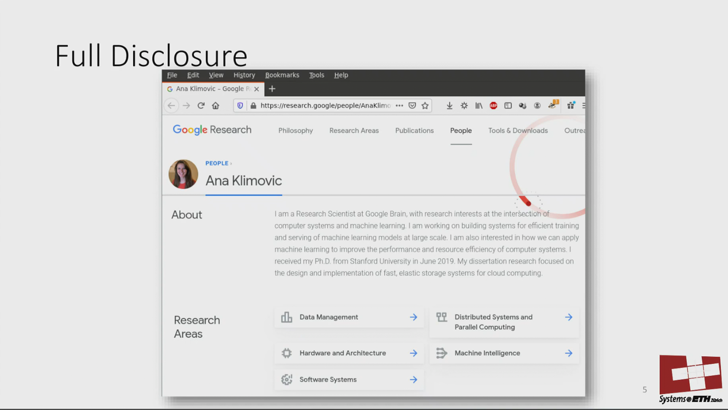
Task: Save page to Pocket
Action: (x=412, y=106)
